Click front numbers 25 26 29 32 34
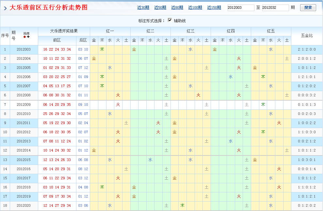 57,114
